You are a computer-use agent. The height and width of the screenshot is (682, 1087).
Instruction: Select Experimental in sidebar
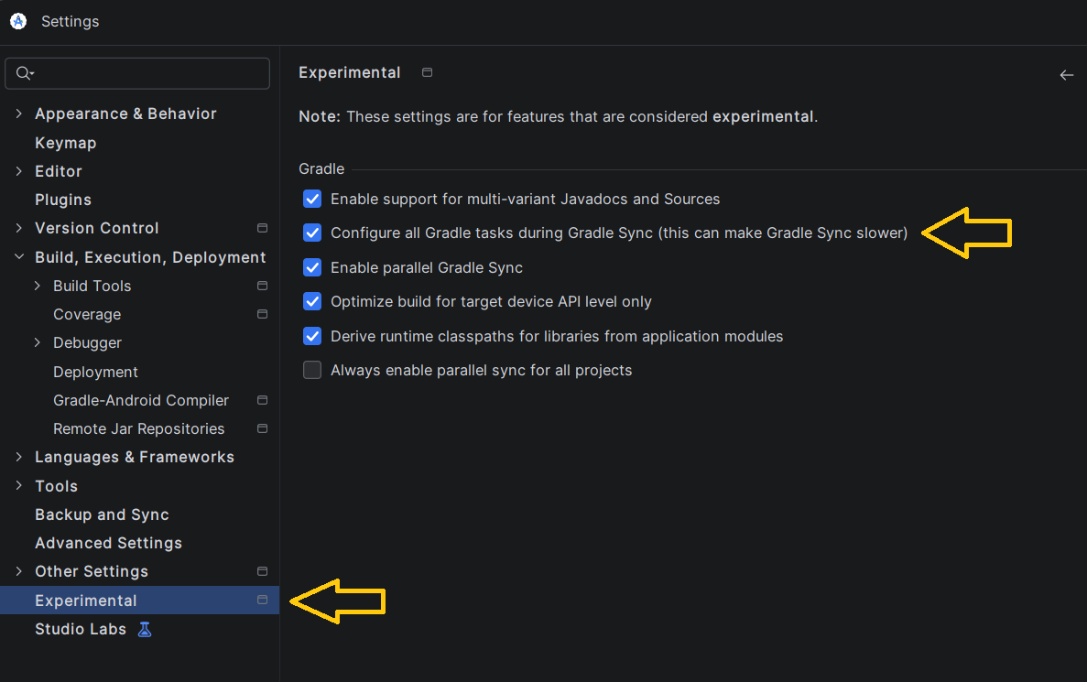pyautogui.click(x=139, y=601)
